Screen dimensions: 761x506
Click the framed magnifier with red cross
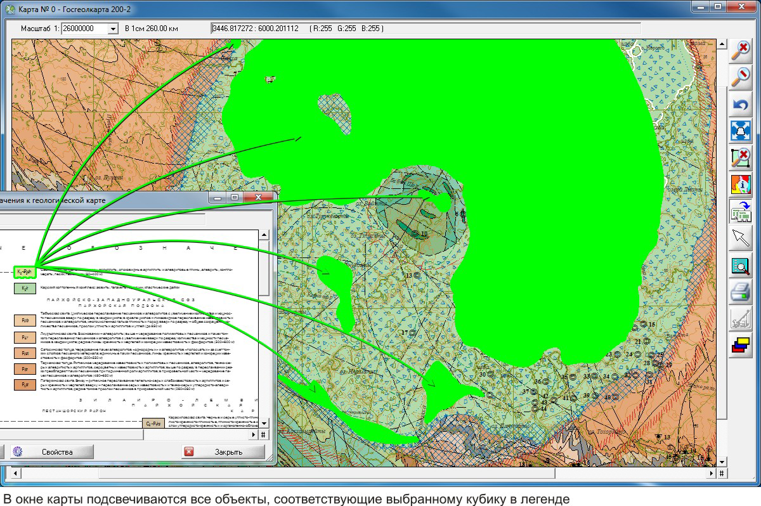click(740, 158)
